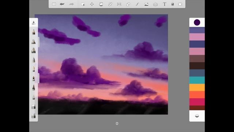Import an image with the picture icon
The image size is (234, 132).
(146, 4)
